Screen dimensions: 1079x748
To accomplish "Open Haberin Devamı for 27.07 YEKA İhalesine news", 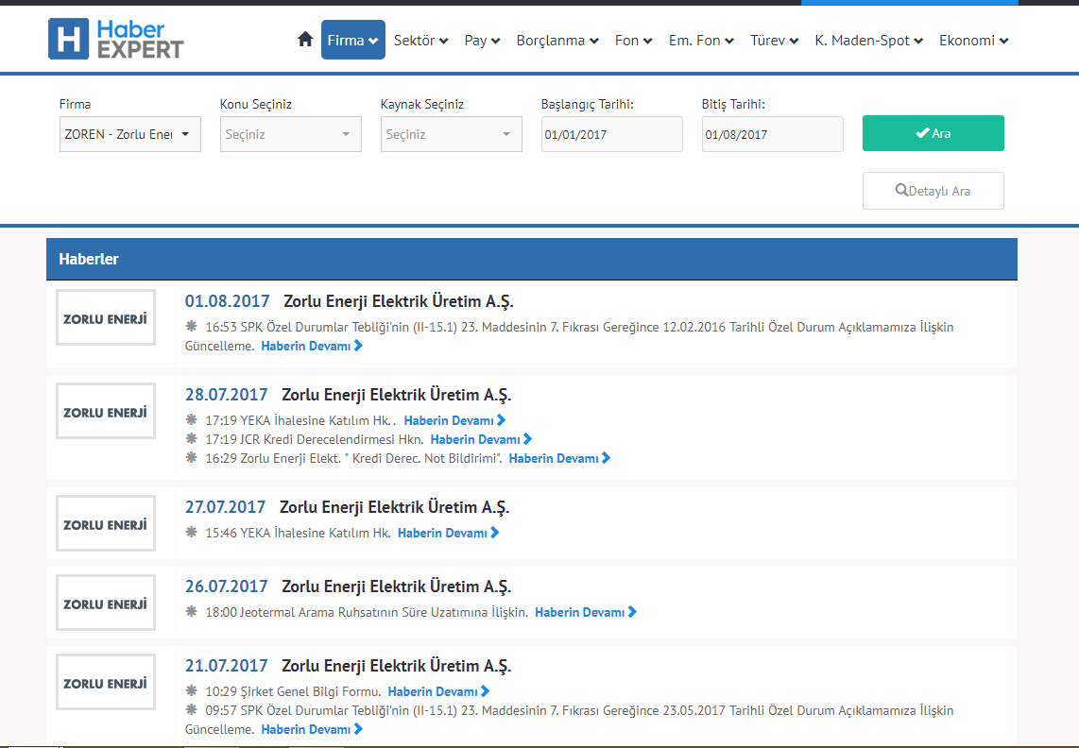I will click(449, 534).
